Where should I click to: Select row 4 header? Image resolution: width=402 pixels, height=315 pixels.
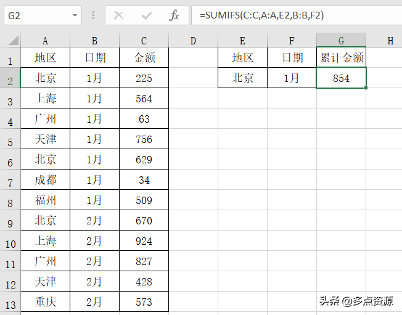click(x=10, y=119)
